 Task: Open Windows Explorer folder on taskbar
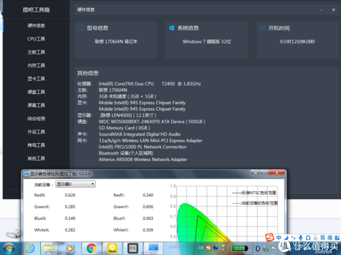[49, 248]
